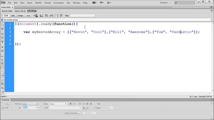Click Collapse Selection icon
Screen dimensions: 214x120
2,38
